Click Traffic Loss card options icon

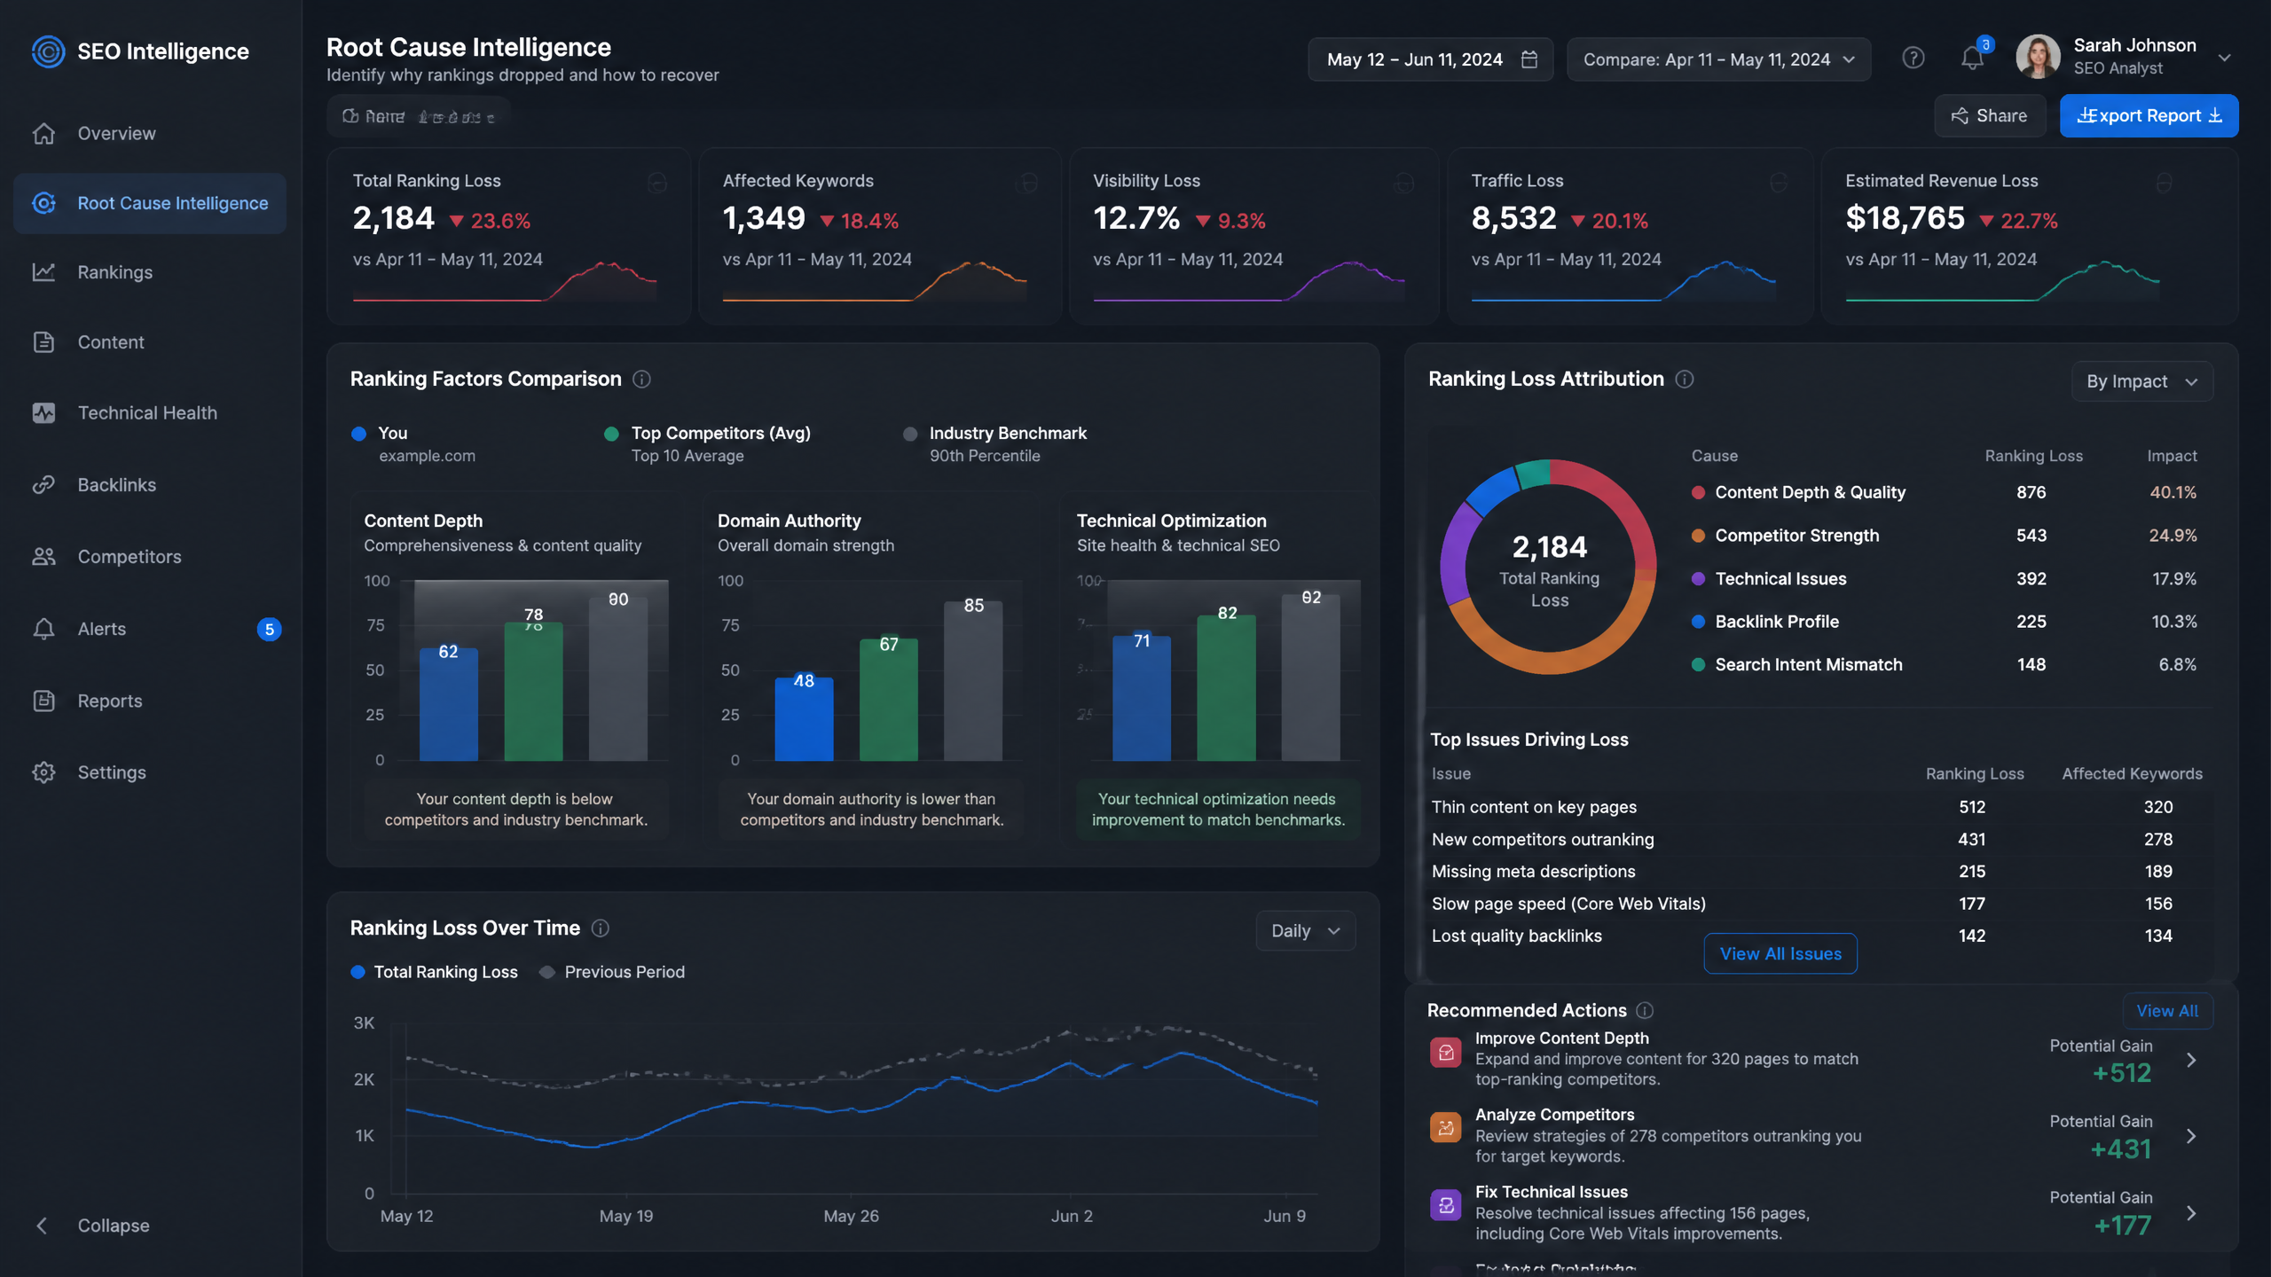(x=1779, y=183)
